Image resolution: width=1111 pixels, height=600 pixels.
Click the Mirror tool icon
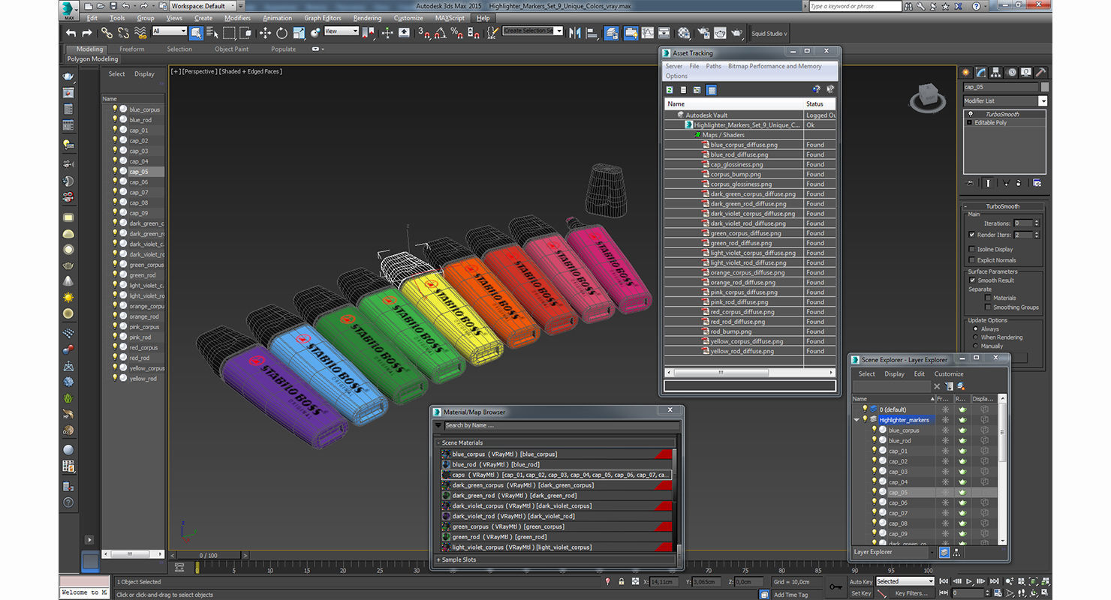pos(575,33)
